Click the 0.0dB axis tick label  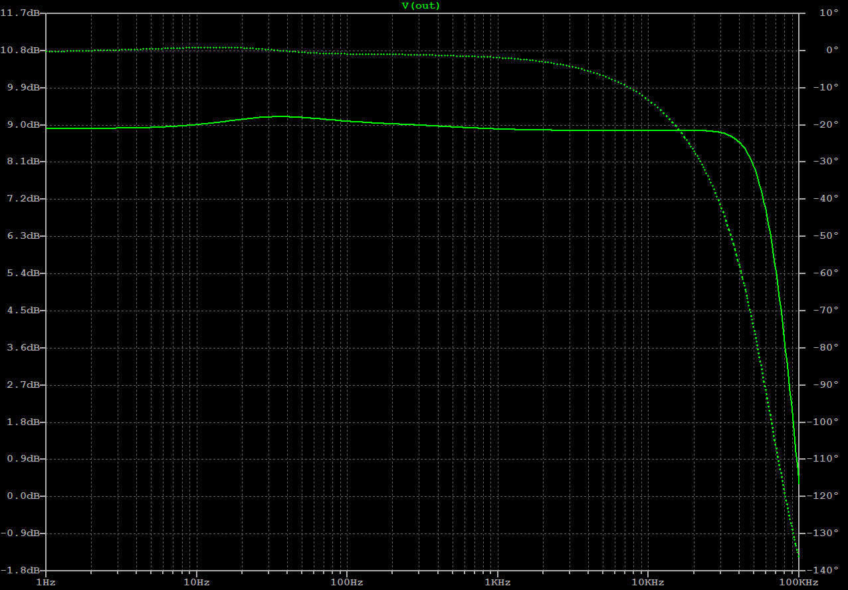[23, 496]
